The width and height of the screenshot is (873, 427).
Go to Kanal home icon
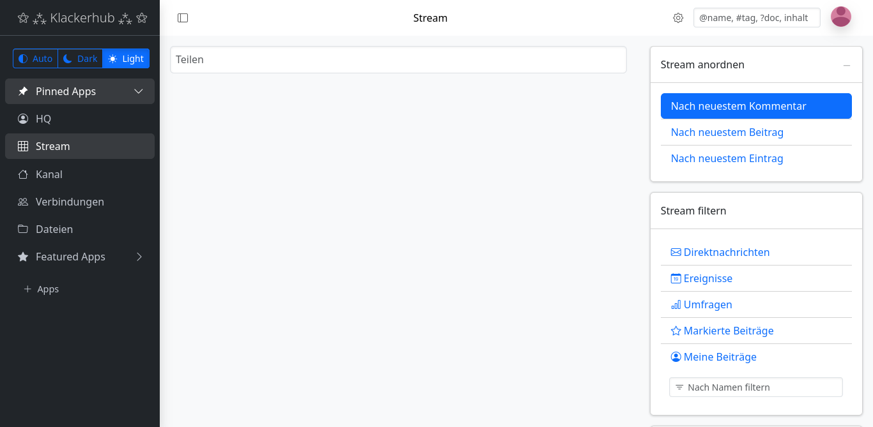point(23,174)
